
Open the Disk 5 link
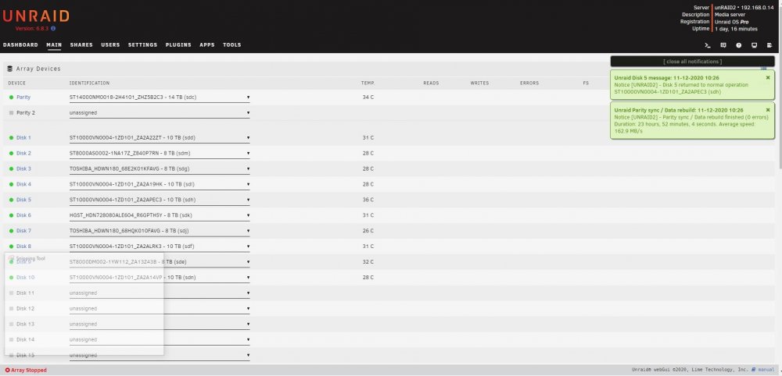pos(23,200)
